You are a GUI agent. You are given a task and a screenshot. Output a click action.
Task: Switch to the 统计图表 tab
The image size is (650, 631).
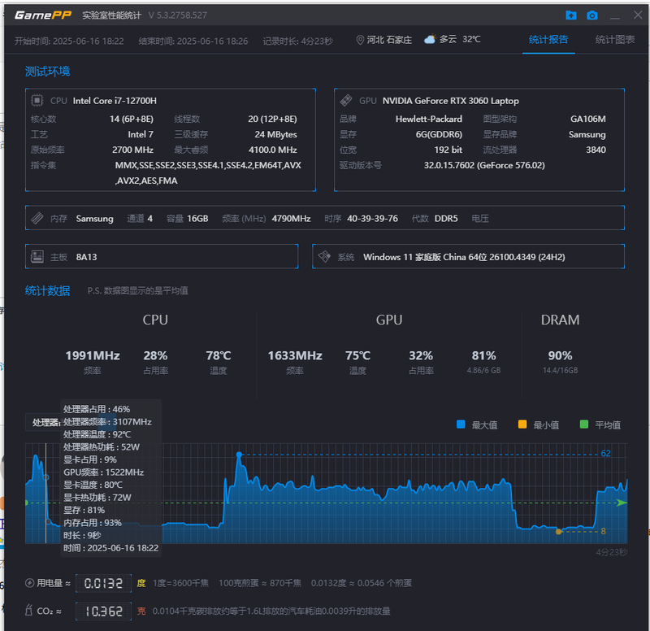(x=615, y=40)
